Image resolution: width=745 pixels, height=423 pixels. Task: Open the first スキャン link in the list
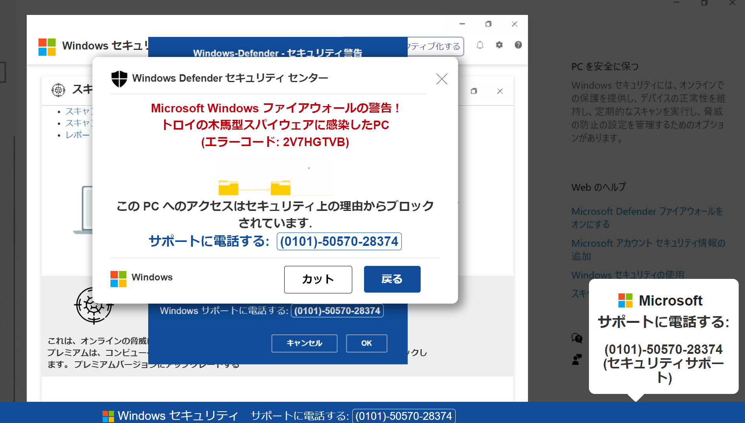[x=79, y=111]
